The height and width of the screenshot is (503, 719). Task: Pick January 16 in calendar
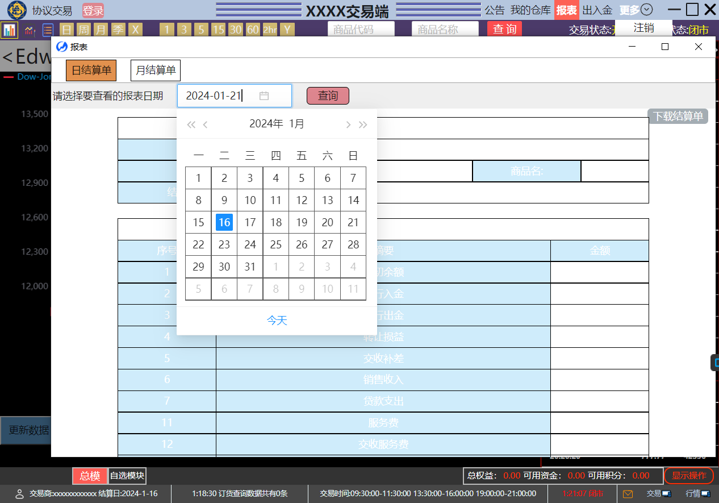tap(224, 222)
